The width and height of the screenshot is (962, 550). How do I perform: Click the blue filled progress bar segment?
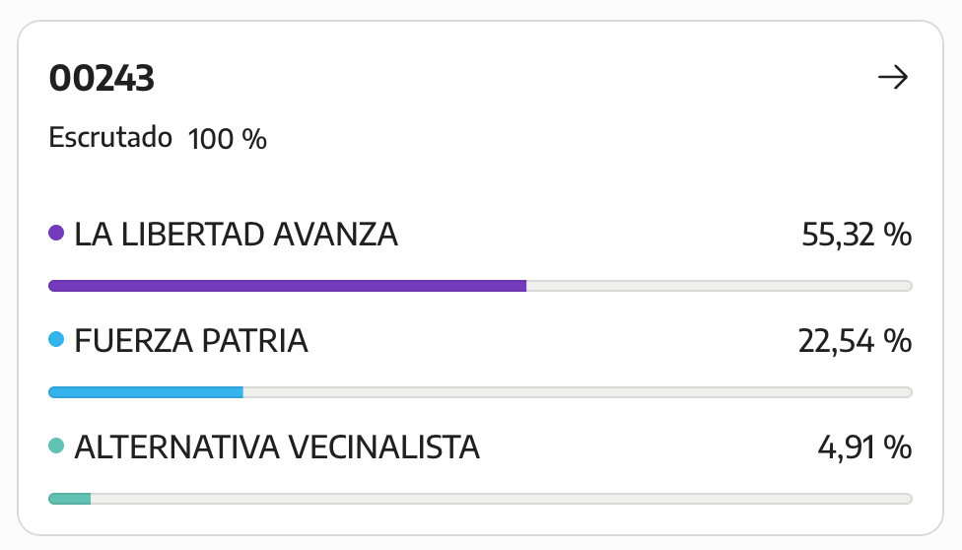pos(146,392)
